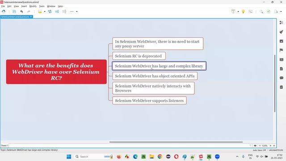Screen dimensions: 286x161
Task: Open the Presentation dropdown arrow
Action: click(x=238, y=12)
